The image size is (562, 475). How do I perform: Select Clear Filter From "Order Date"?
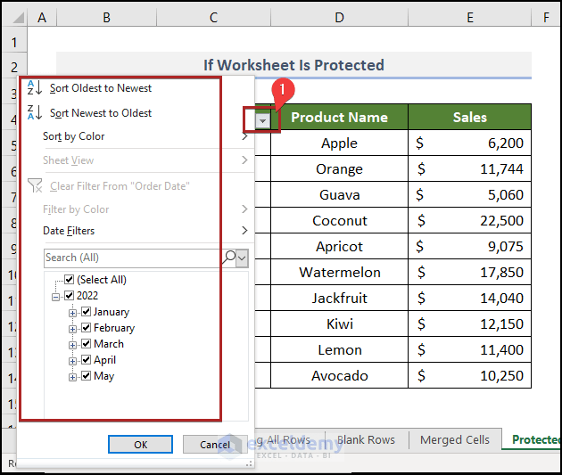pyautogui.click(x=120, y=186)
